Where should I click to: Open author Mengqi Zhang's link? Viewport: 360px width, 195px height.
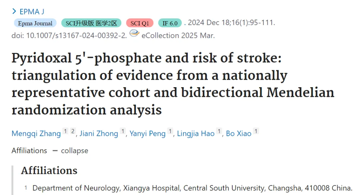(x=36, y=133)
